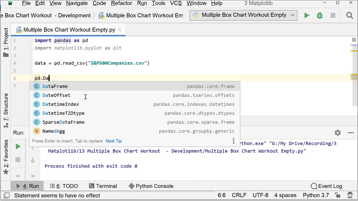Click the inspector hector icon in the status bar
The height and width of the screenshot is (201, 358).
[350, 195]
